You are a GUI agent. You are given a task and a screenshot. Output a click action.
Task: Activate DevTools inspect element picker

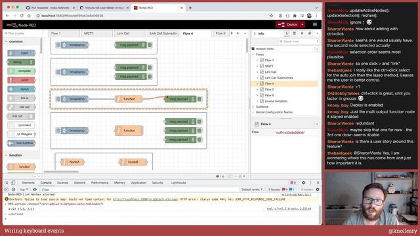7,183
